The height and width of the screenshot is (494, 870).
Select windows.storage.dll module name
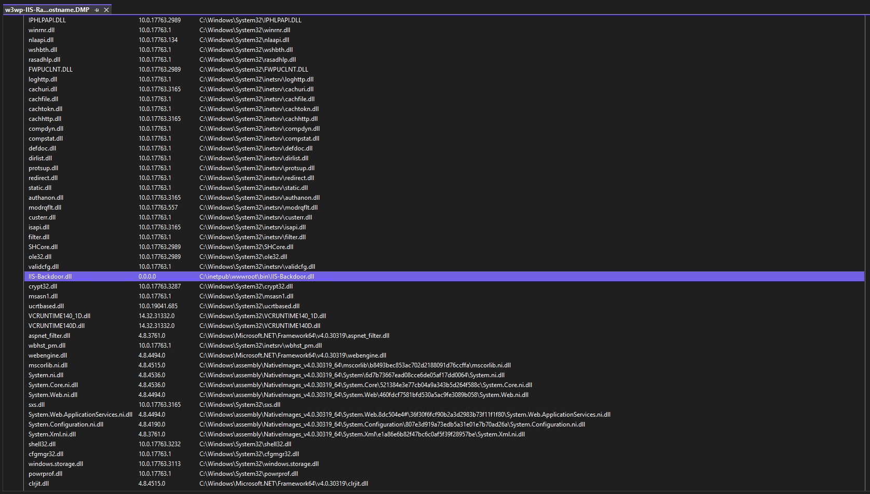pyautogui.click(x=56, y=464)
